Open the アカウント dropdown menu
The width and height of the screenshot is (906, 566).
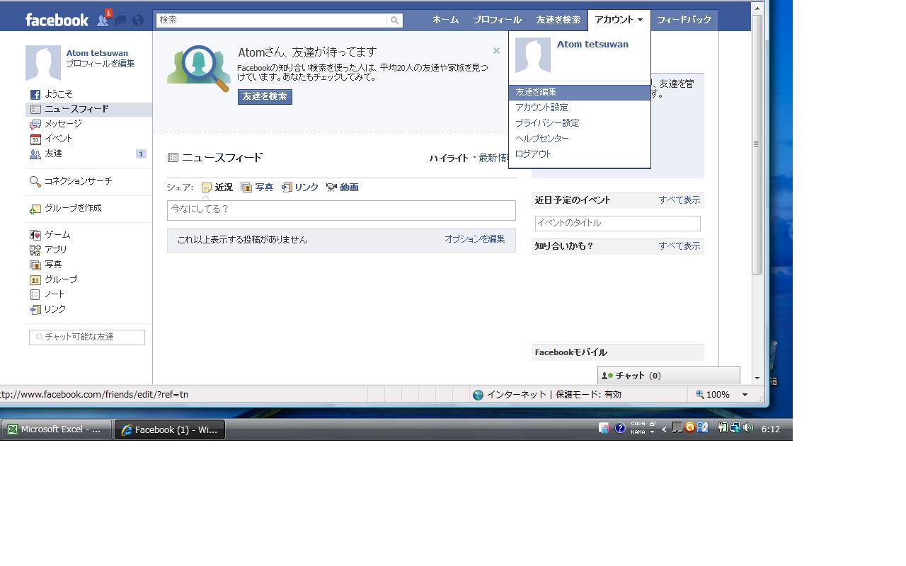[619, 20]
